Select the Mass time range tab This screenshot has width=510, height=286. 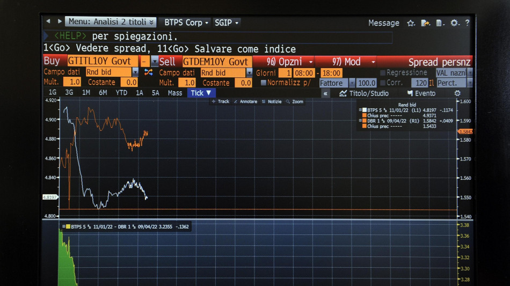pos(175,93)
